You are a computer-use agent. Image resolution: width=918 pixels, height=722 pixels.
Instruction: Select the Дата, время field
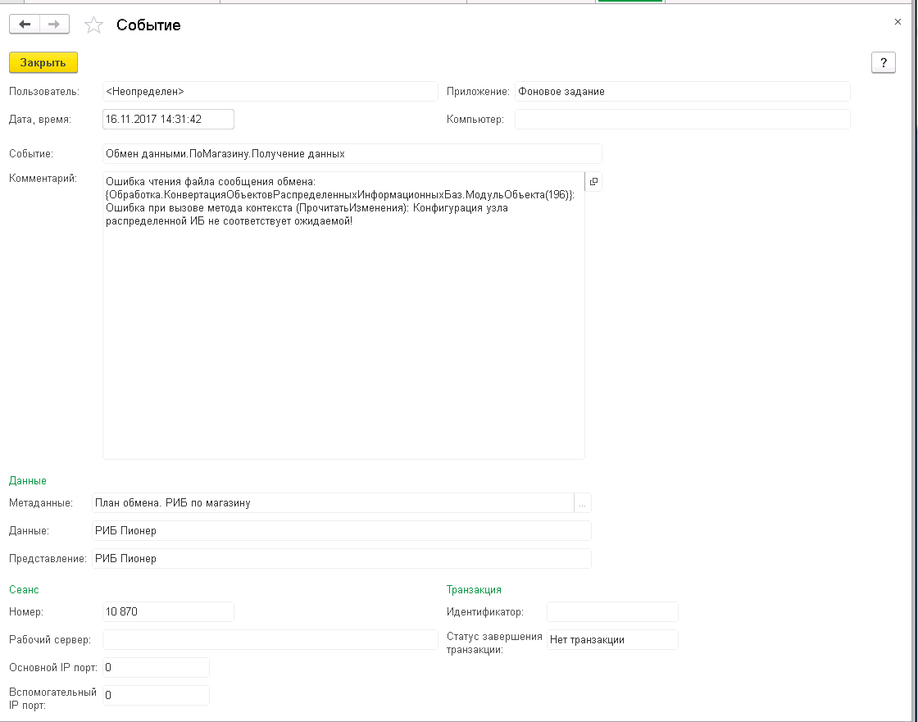[168, 120]
